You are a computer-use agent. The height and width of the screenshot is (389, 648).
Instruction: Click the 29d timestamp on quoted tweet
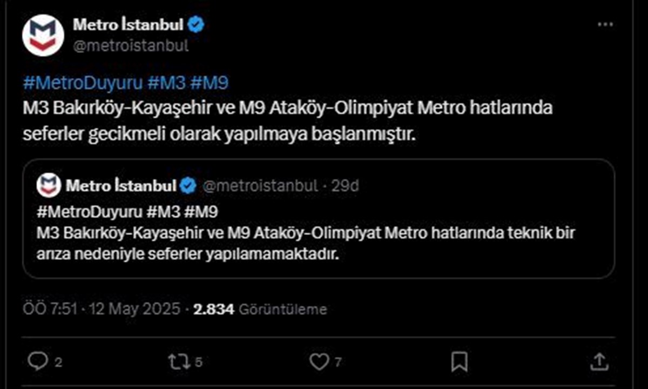(345, 186)
